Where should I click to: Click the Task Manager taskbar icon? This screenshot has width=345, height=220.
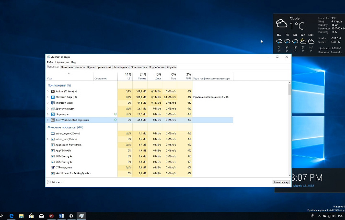(81, 216)
